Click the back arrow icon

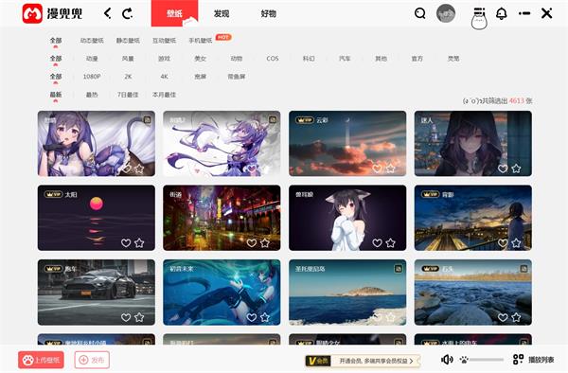(107, 14)
